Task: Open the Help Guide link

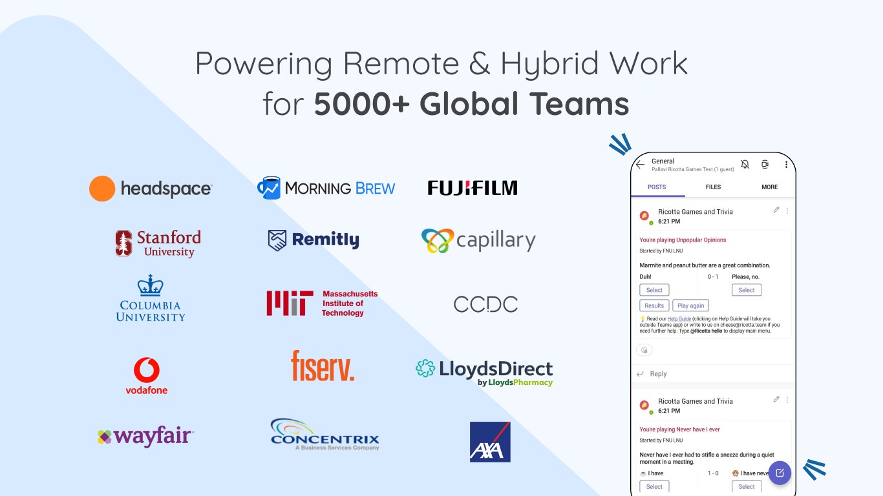Action: click(x=679, y=318)
